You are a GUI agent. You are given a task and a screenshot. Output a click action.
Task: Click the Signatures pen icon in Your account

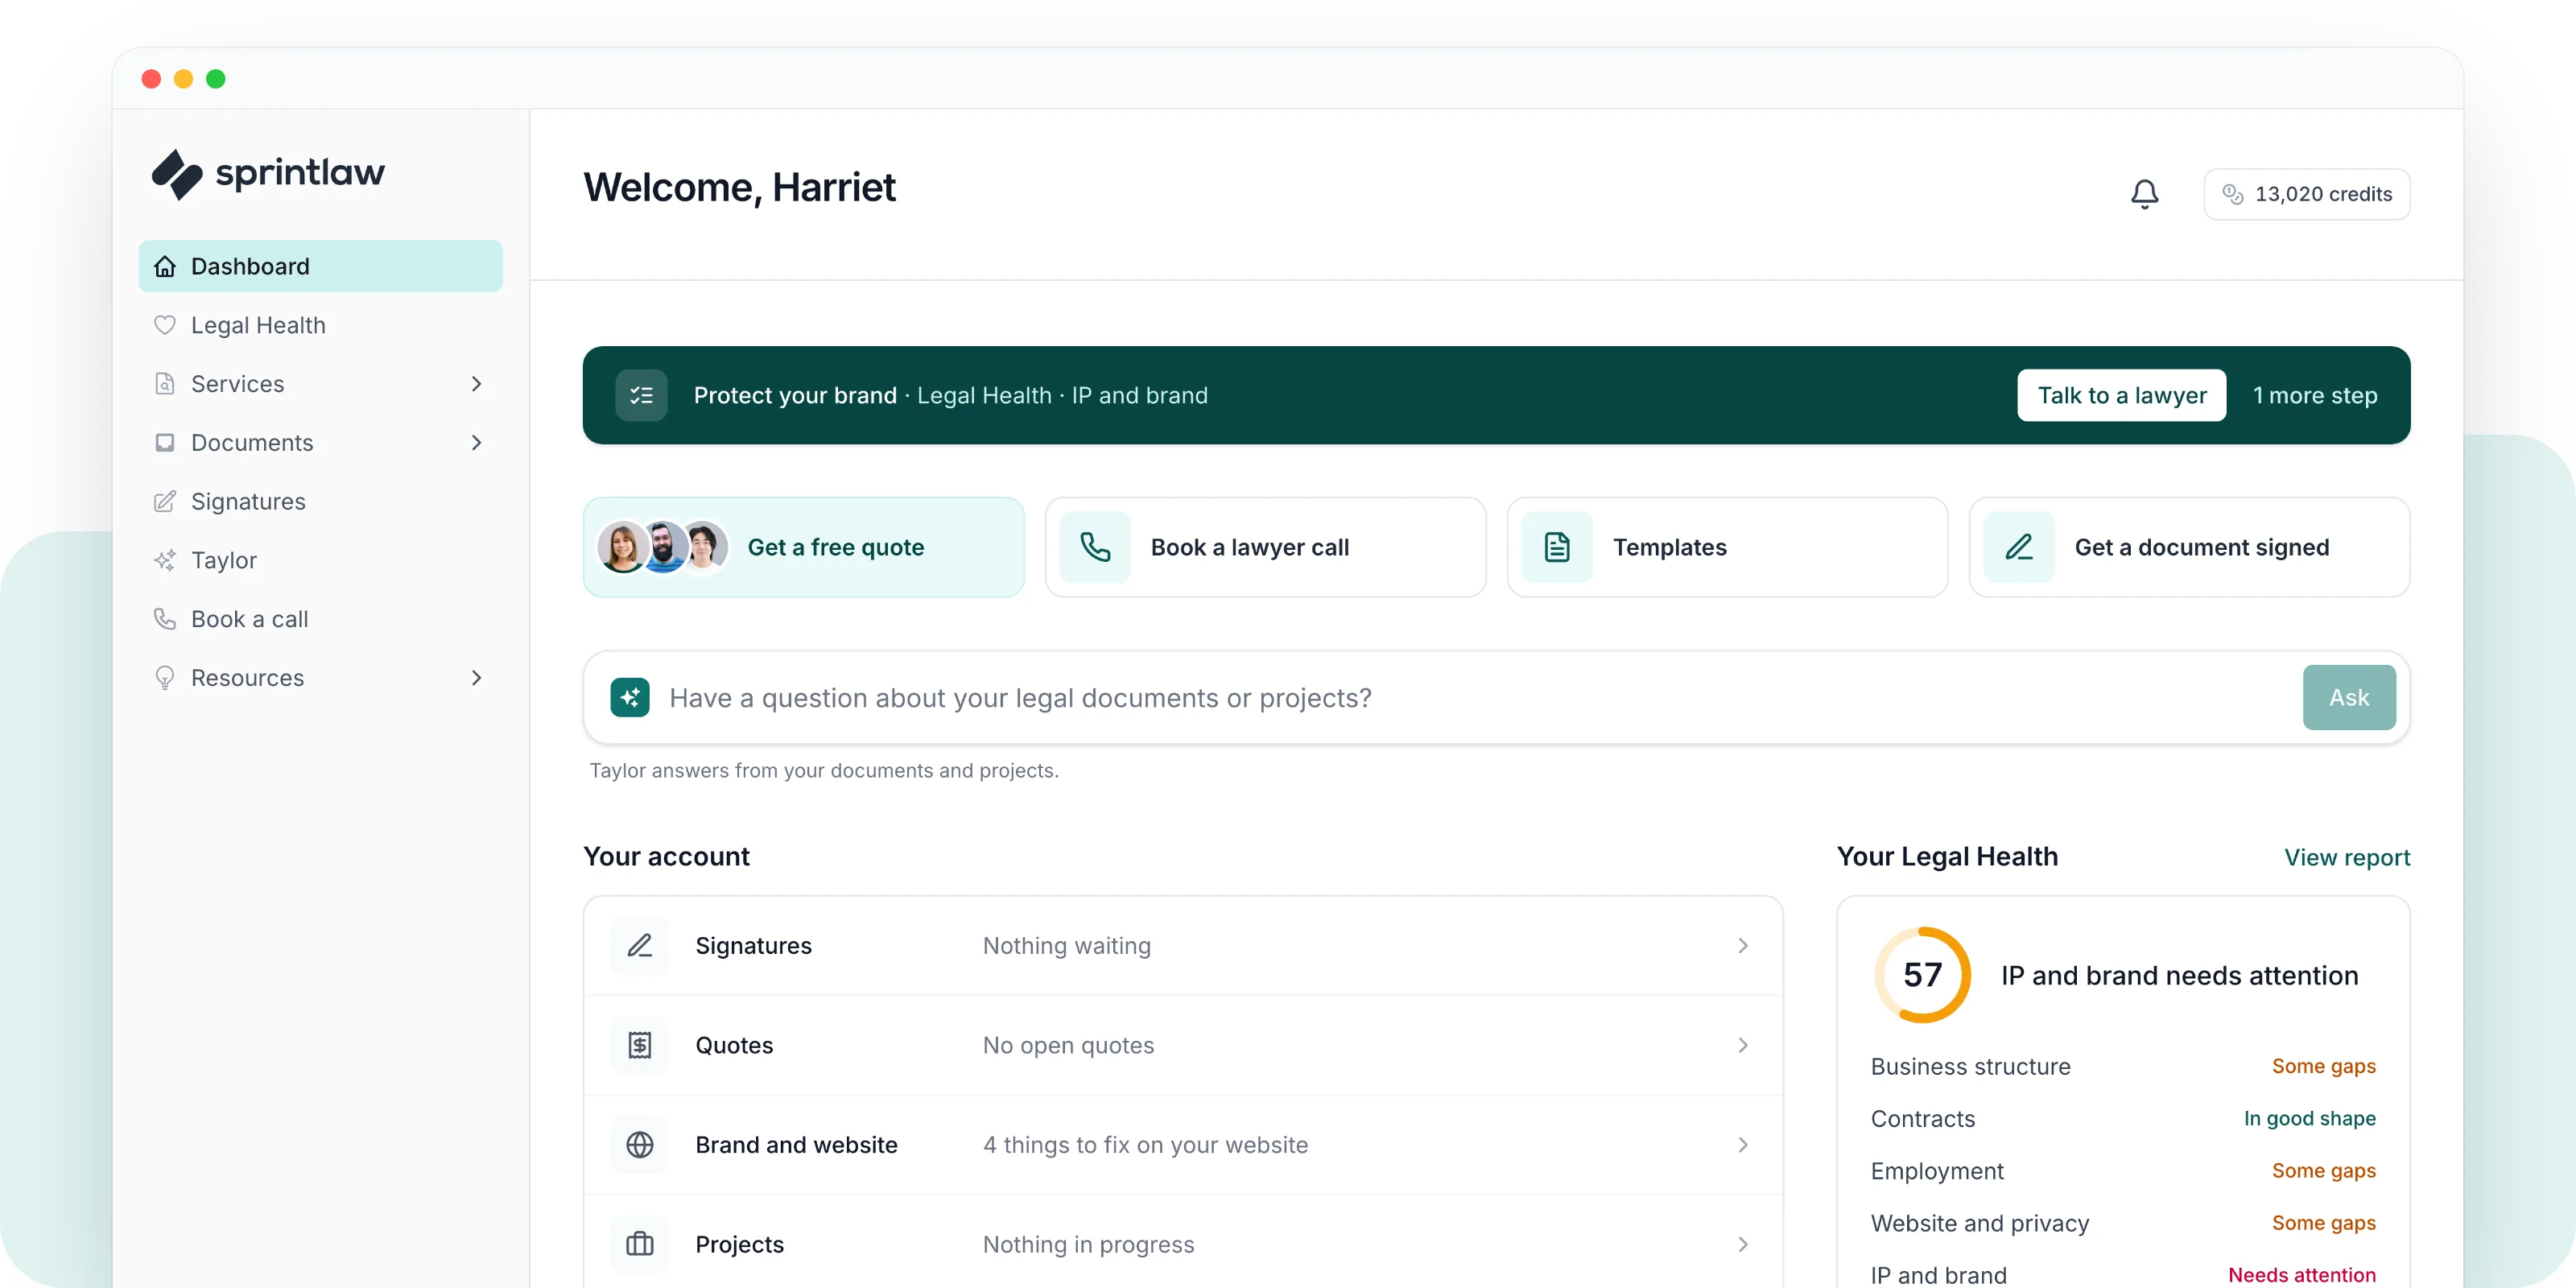pos(640,945)
